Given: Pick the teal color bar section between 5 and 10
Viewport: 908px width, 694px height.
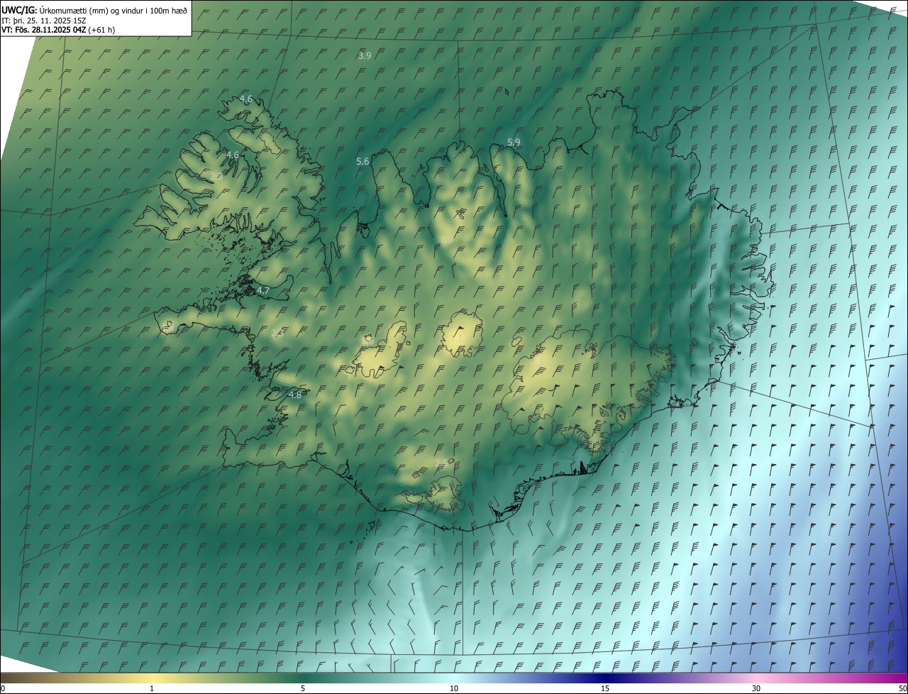Looking at the screenshot, I should (378, 678).
